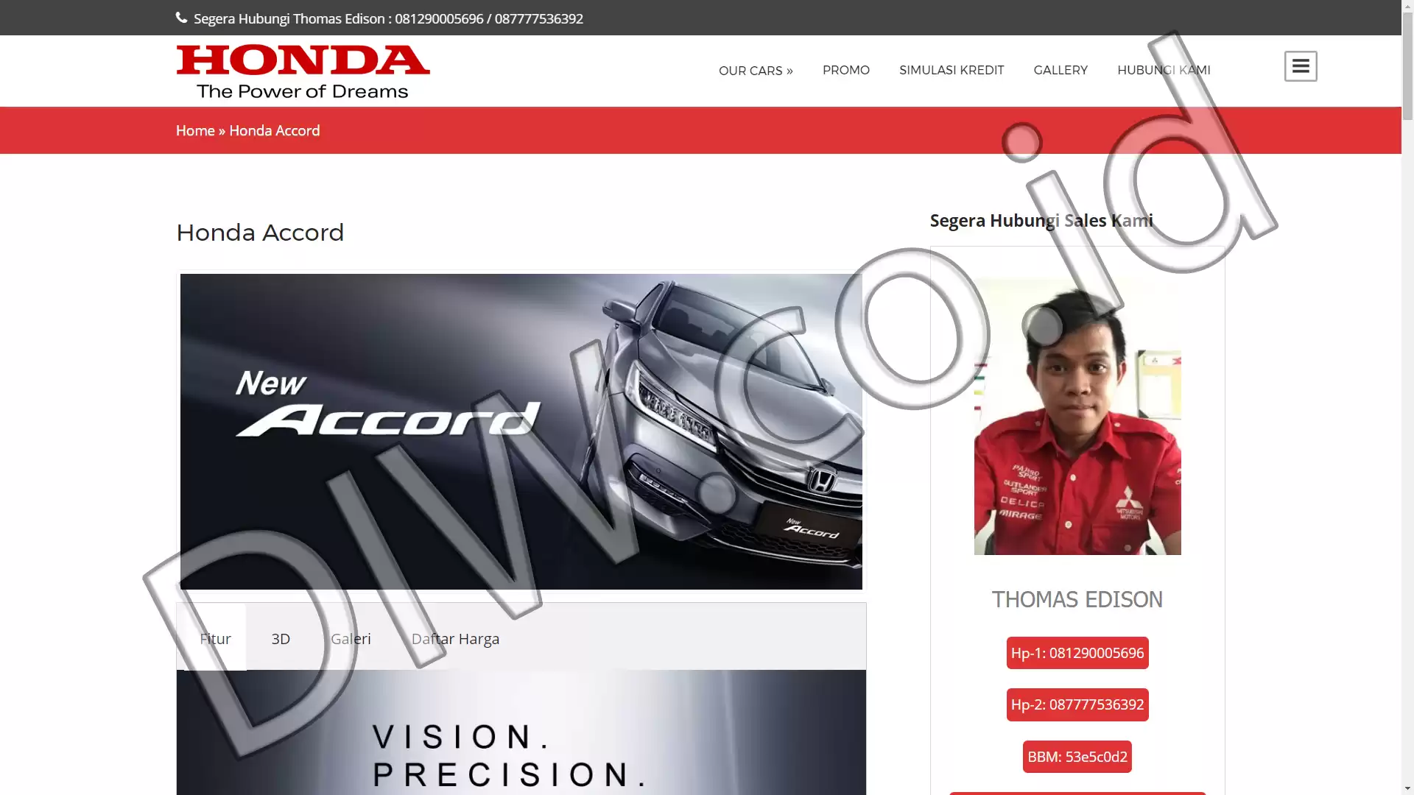Image resolution: width=1414 pixels, height=795 pixels.
Task: Open the Daftar Harga tab
Action: click(x=455, y=638)
